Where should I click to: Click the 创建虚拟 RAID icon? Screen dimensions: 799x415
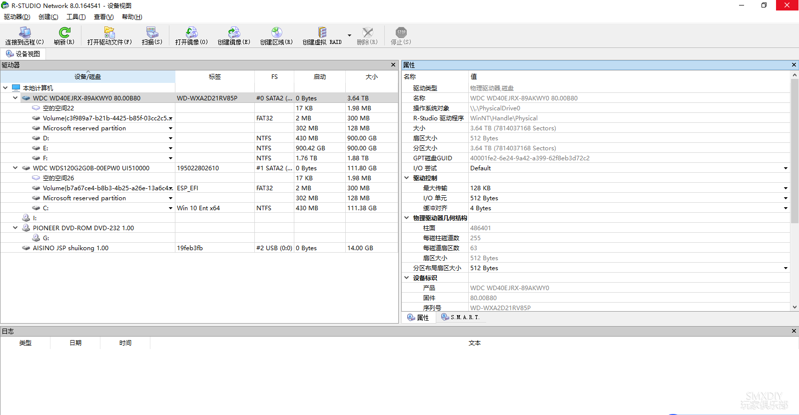click(x=322, y=36)
